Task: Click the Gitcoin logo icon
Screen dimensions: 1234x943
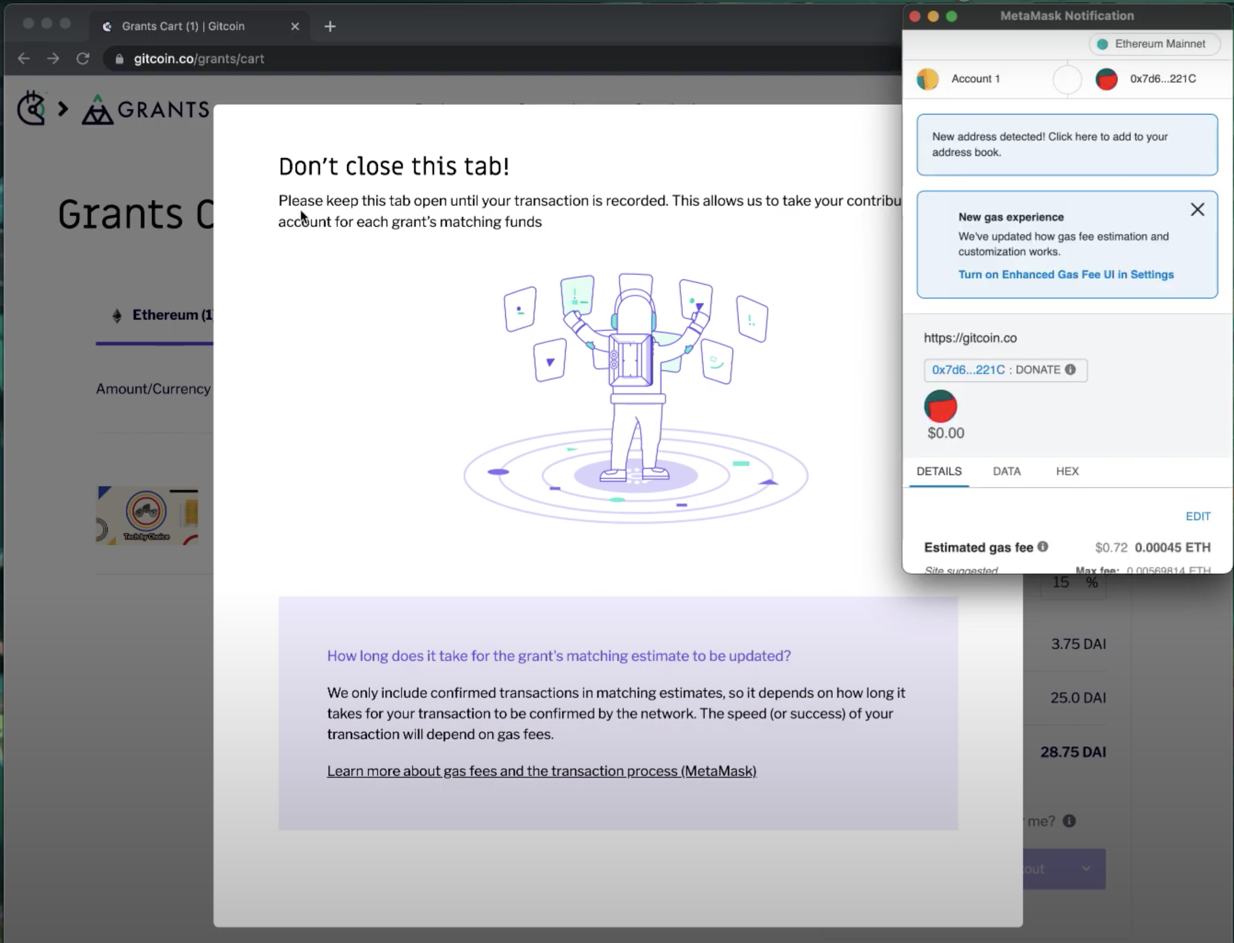Action: coord(31,109)
